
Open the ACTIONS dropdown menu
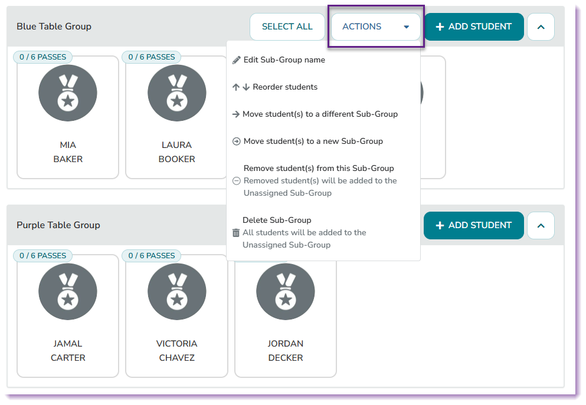coord(375,27)
